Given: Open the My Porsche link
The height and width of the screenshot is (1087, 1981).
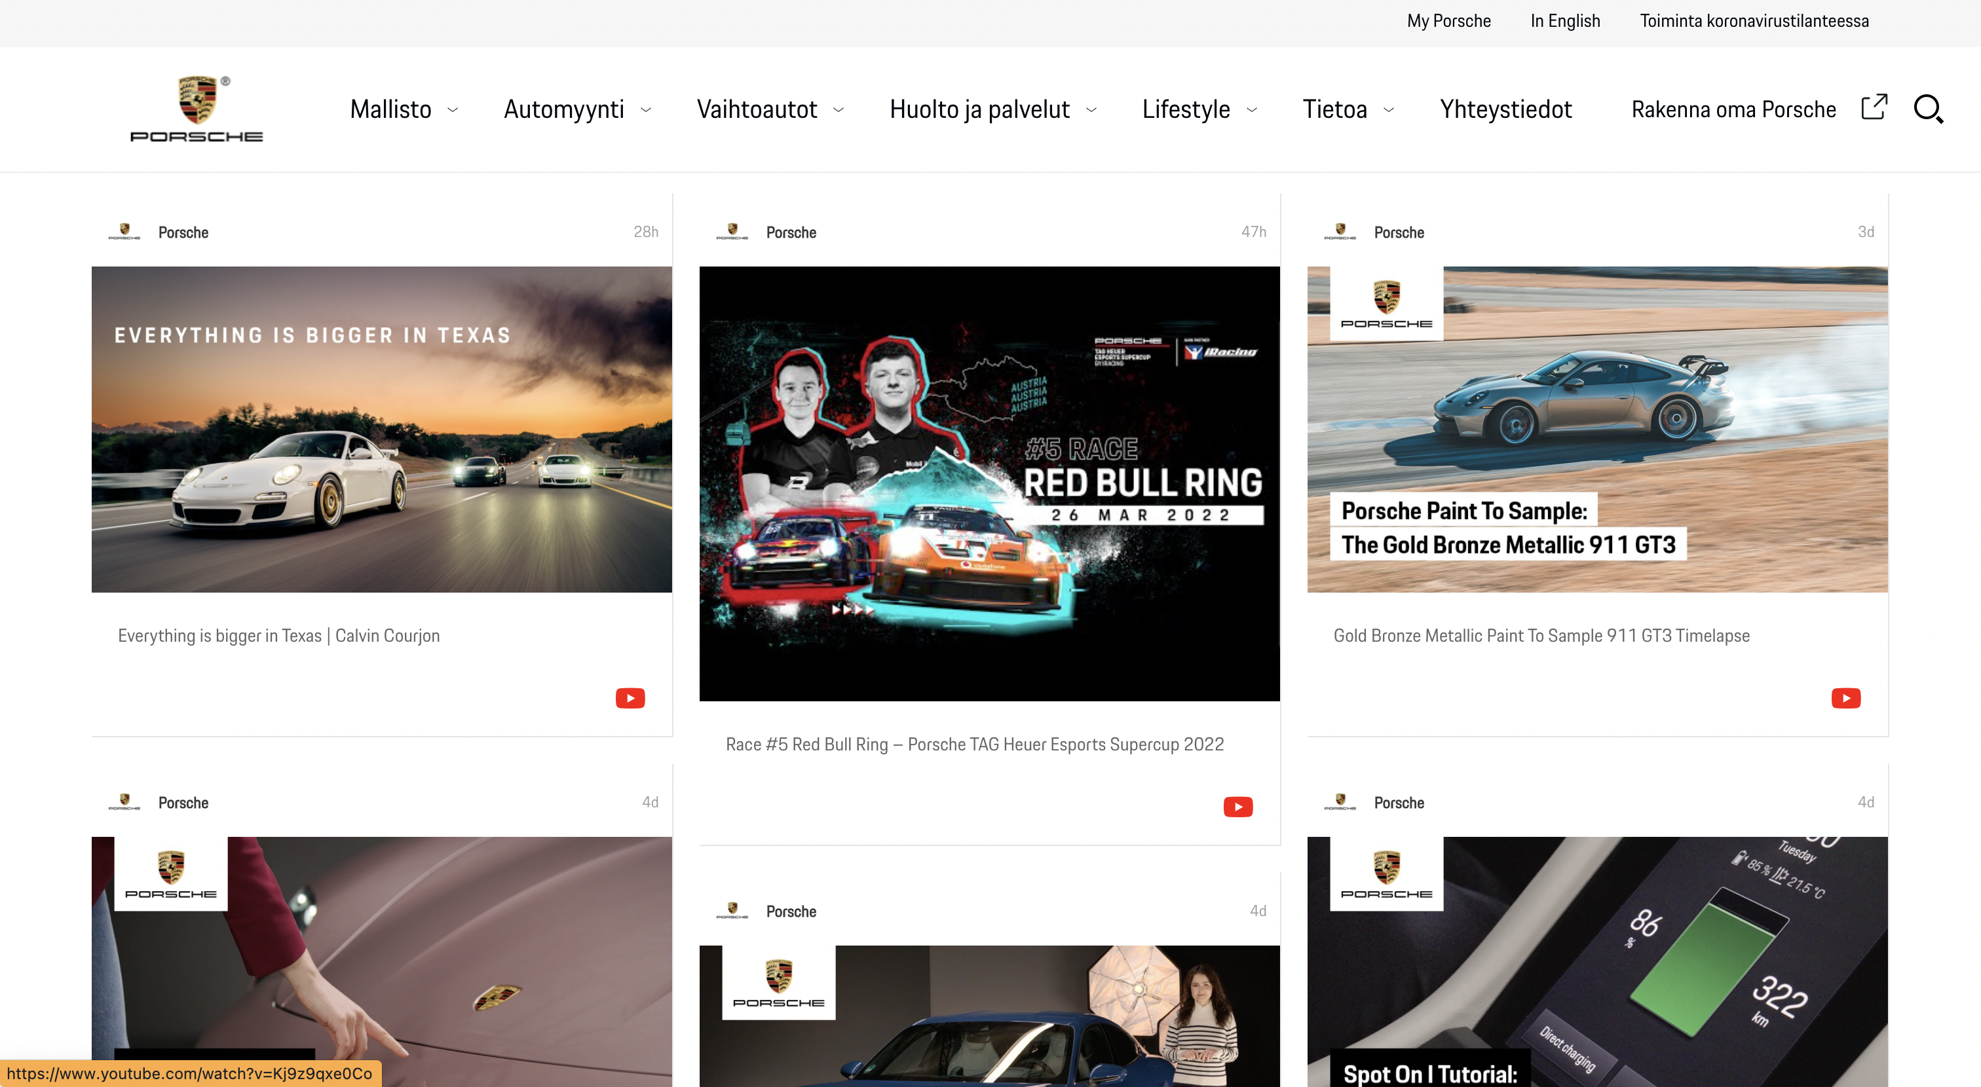Looking at the screenshot, I should [1449, 21].
